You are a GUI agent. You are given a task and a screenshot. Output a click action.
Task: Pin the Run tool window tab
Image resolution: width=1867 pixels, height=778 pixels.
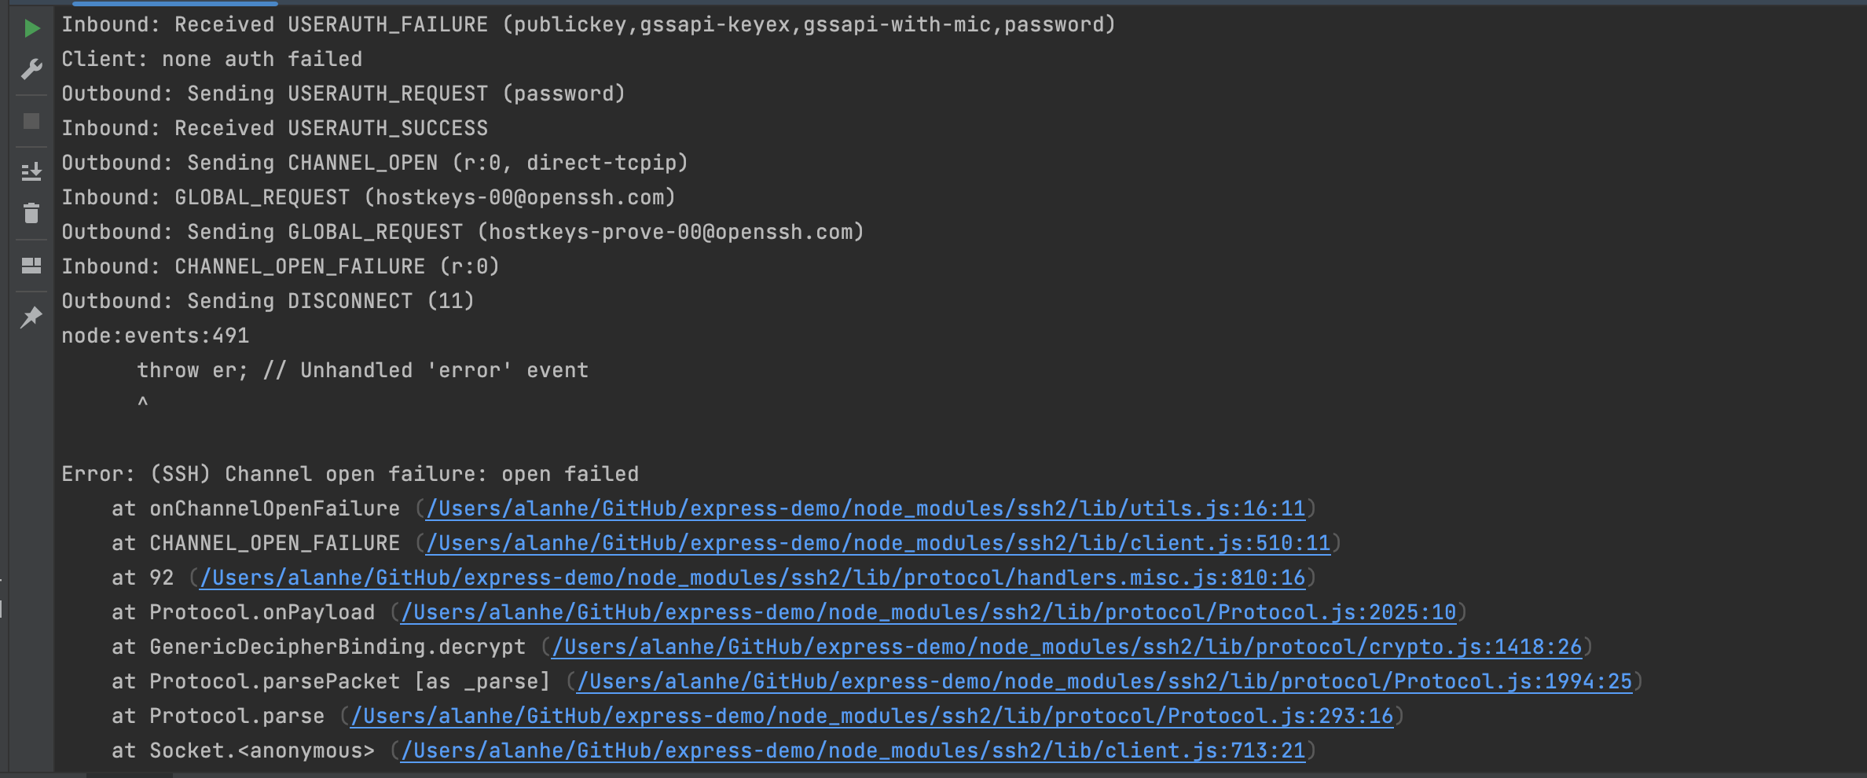[31, 317]
